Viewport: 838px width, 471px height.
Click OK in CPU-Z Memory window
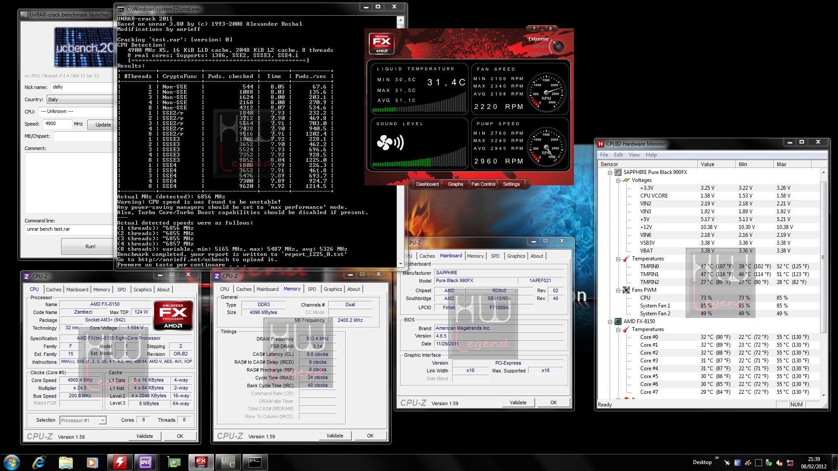[x=370, y=436]
